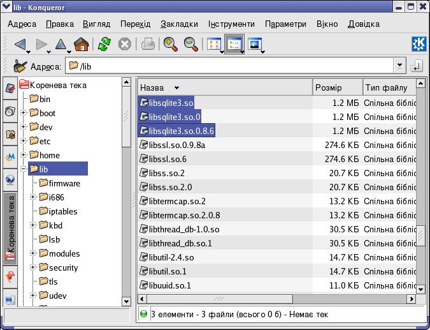Viewport: 430px width, 330px height.
Task: Select the file libthread_db-1.0.so
Action: pos(180,229)
